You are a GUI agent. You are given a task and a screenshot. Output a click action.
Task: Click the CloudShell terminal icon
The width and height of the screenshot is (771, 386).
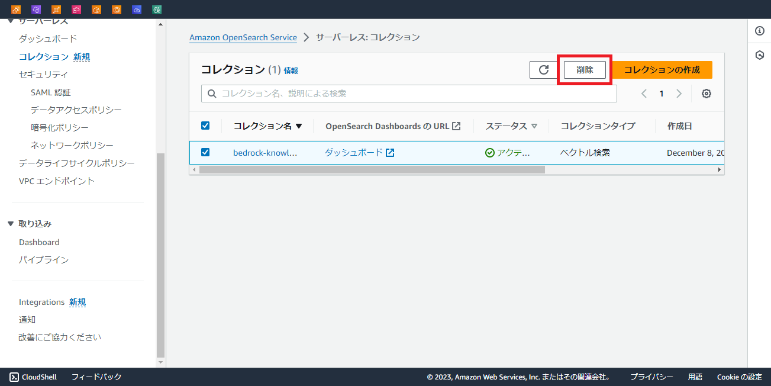14,377
